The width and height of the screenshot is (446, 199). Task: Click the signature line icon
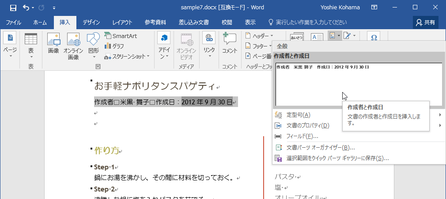(x=347, y=35)
